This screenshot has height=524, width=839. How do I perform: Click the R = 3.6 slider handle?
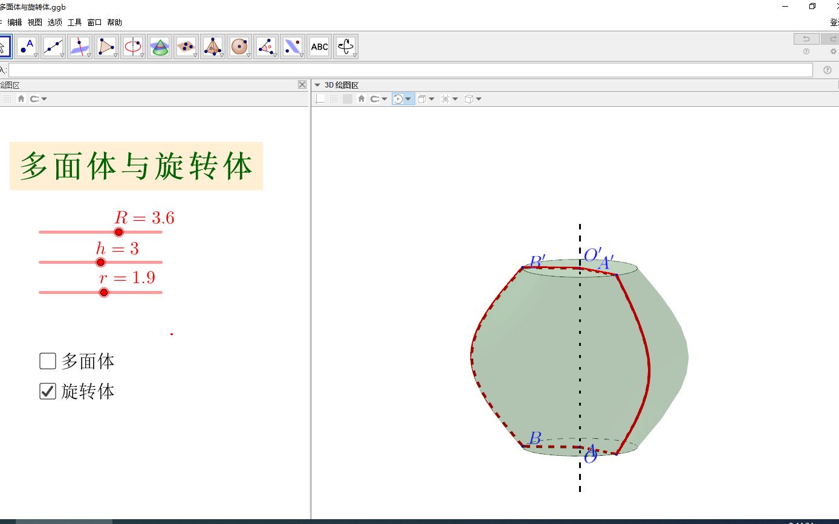pyautogui.click(x=119, y=232)
